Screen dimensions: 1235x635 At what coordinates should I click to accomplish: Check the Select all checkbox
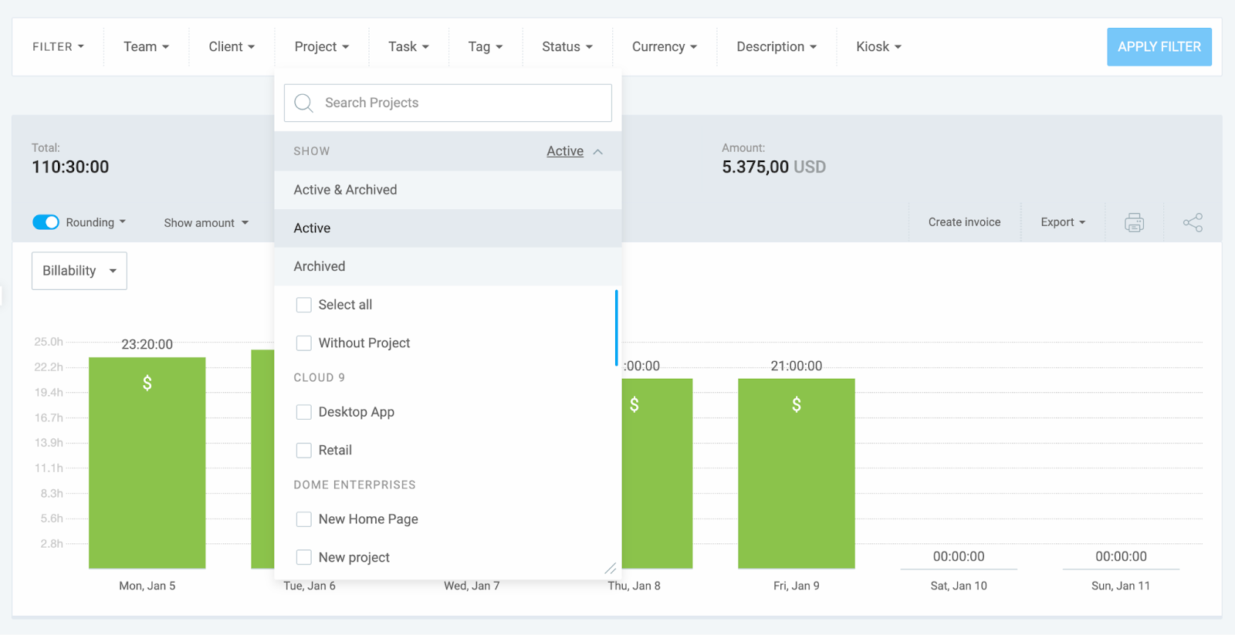(304, 305)
